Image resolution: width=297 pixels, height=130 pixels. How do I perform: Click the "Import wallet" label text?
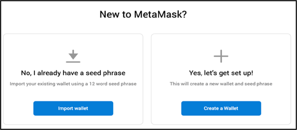[73, 108]
